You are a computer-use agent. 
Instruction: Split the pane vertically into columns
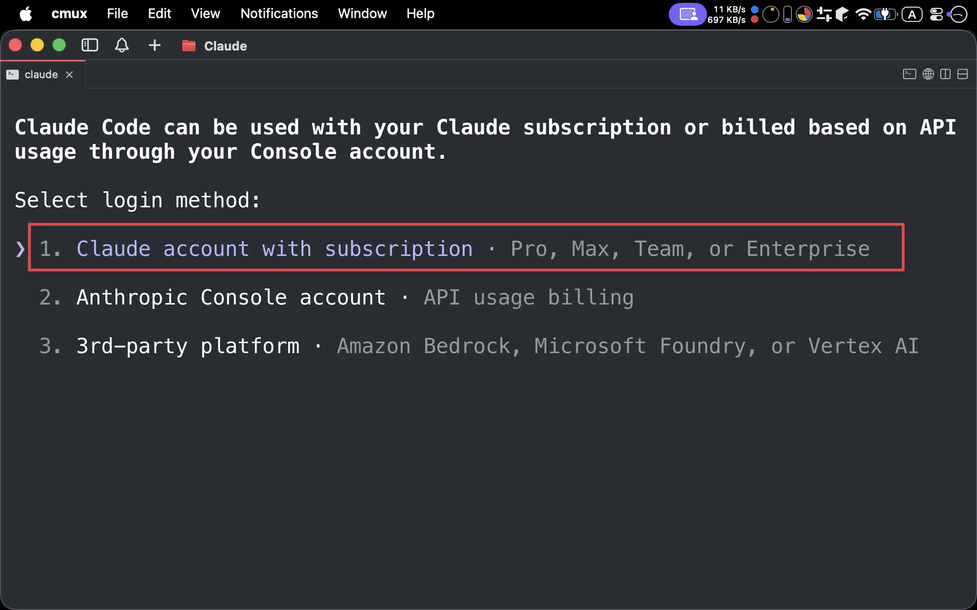(946, 74)
